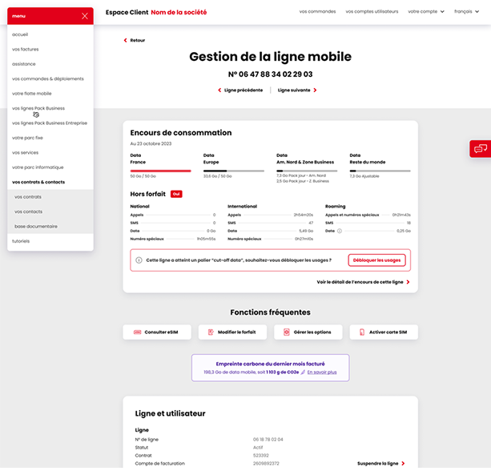The width and height of the screenshot is (491, 471).
Task: Click Espace Client header title
Action: (x=127, y=12)
